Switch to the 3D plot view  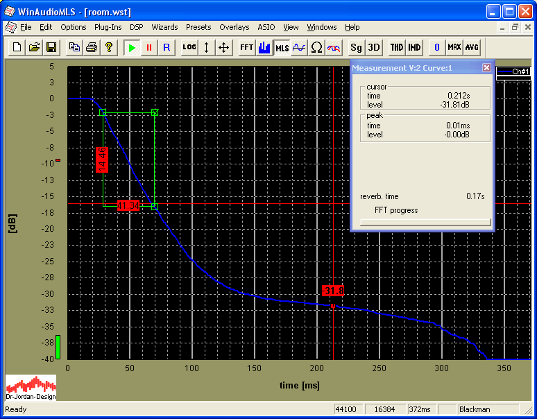(x=374, y=47)
